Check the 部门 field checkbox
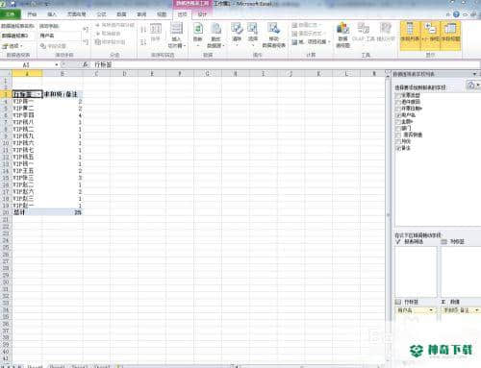This screenshot has width=481, height=368. 398,128
